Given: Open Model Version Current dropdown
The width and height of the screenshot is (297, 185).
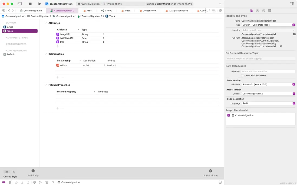Looking at the screenshot, I should (x=268, y=94).
